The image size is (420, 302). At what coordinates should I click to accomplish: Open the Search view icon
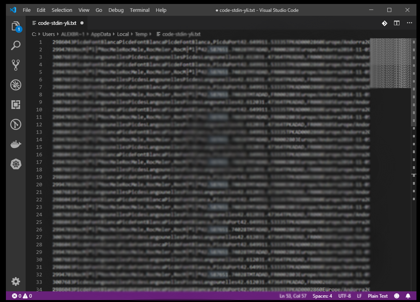tap(16, 45)
